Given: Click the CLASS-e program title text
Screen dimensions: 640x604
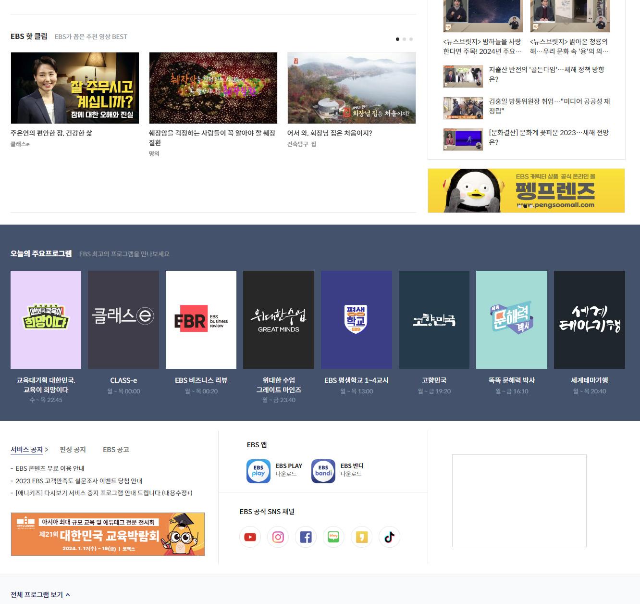Looking at the screenshot, I should 123,380.
